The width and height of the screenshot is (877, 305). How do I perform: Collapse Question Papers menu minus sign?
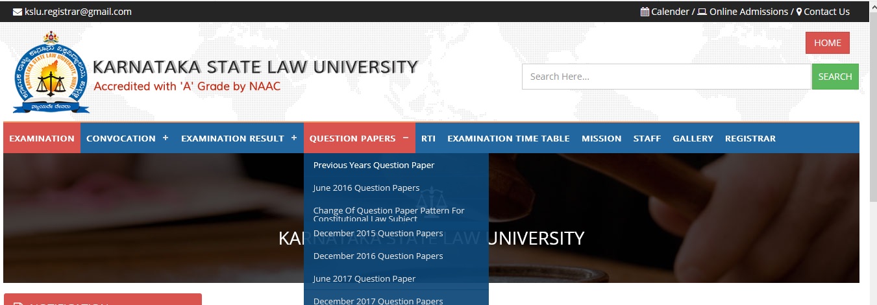pos(406,138)
